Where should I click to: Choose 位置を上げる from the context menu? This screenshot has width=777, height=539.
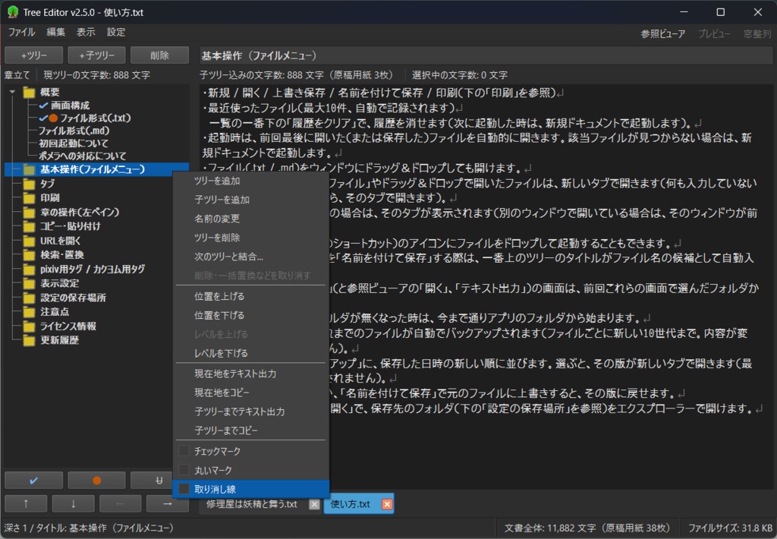[250, 296]
